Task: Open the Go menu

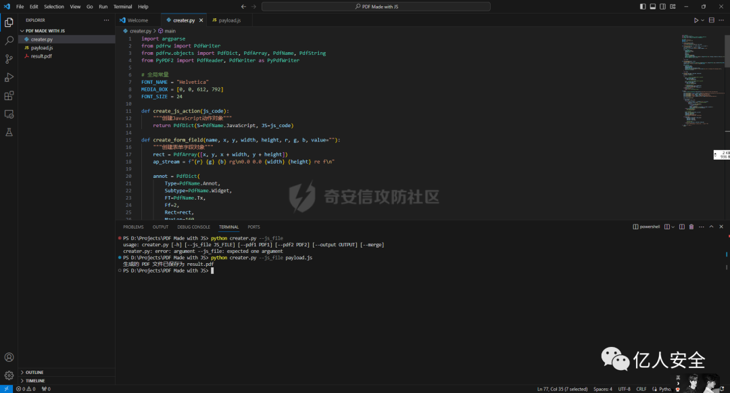Action: (x=89, y=7)
